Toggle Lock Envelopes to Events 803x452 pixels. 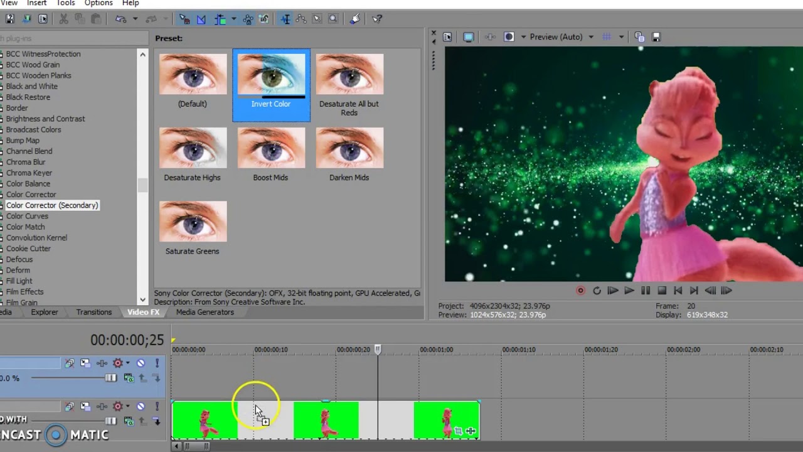pyautogui.click(x=248, y=19)
